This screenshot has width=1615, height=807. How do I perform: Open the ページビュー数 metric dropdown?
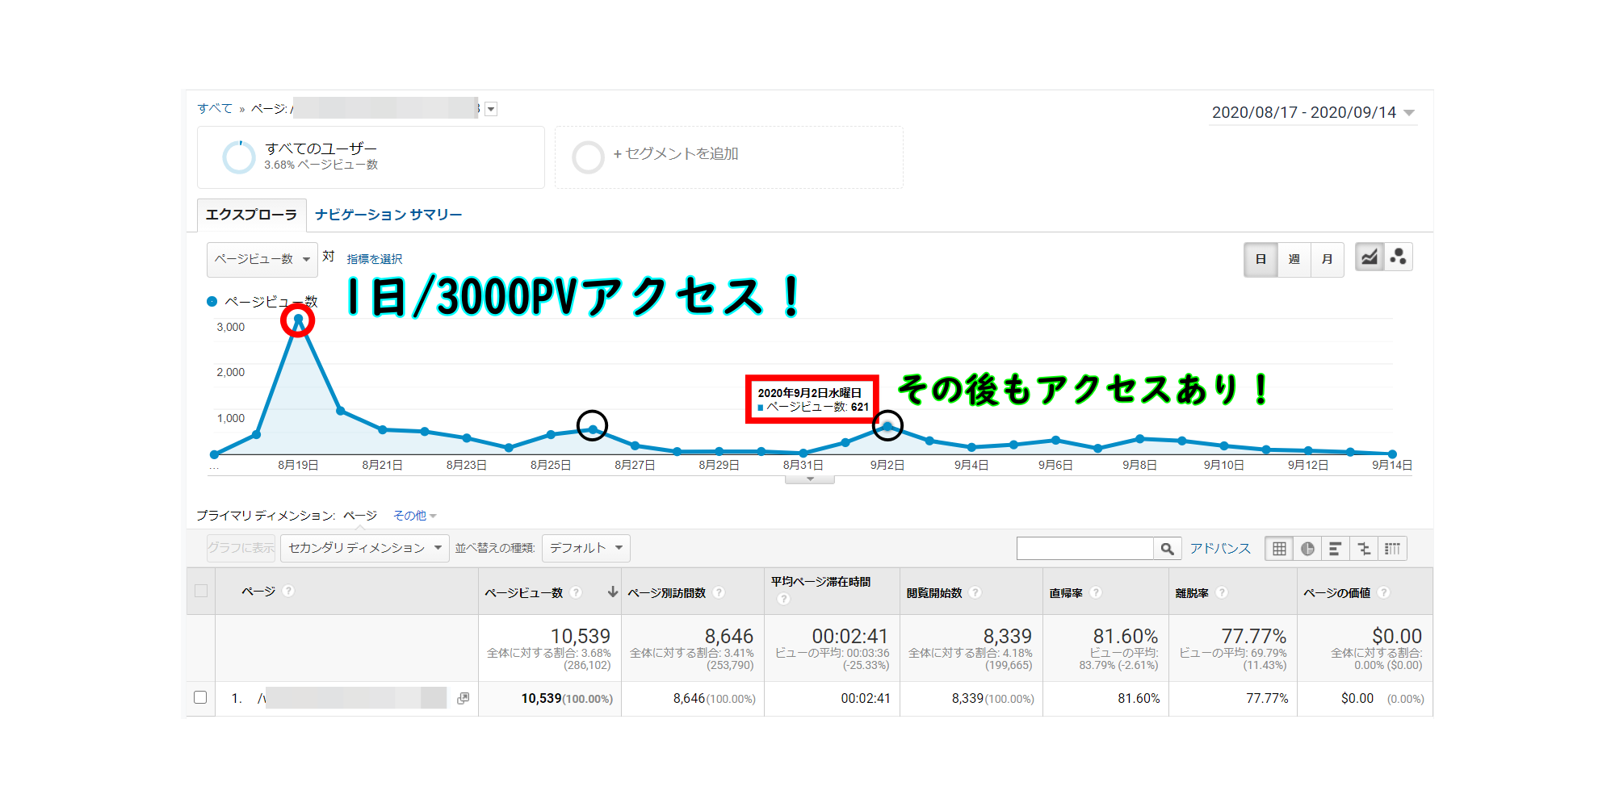[x=262, y=259]
